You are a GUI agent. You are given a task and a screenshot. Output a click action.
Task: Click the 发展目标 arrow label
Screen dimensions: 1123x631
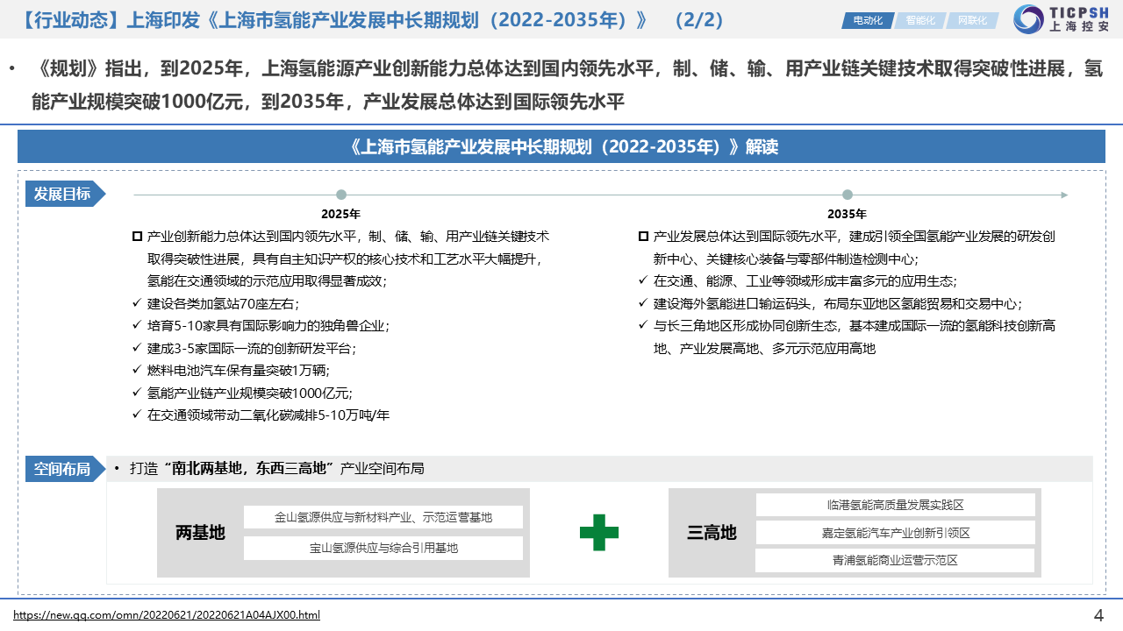click(63, 195)
